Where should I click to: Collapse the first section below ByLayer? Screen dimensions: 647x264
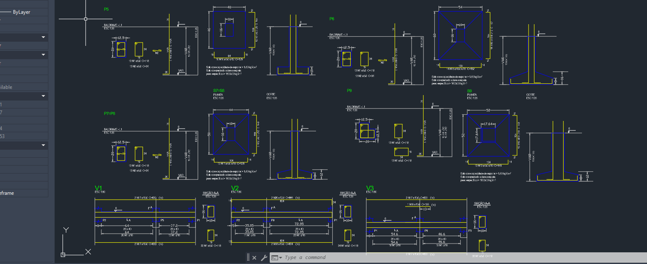point(43,38)
